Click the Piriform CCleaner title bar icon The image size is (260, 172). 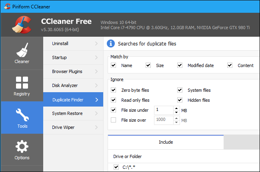pyautogui.click(x=6, y=6)
